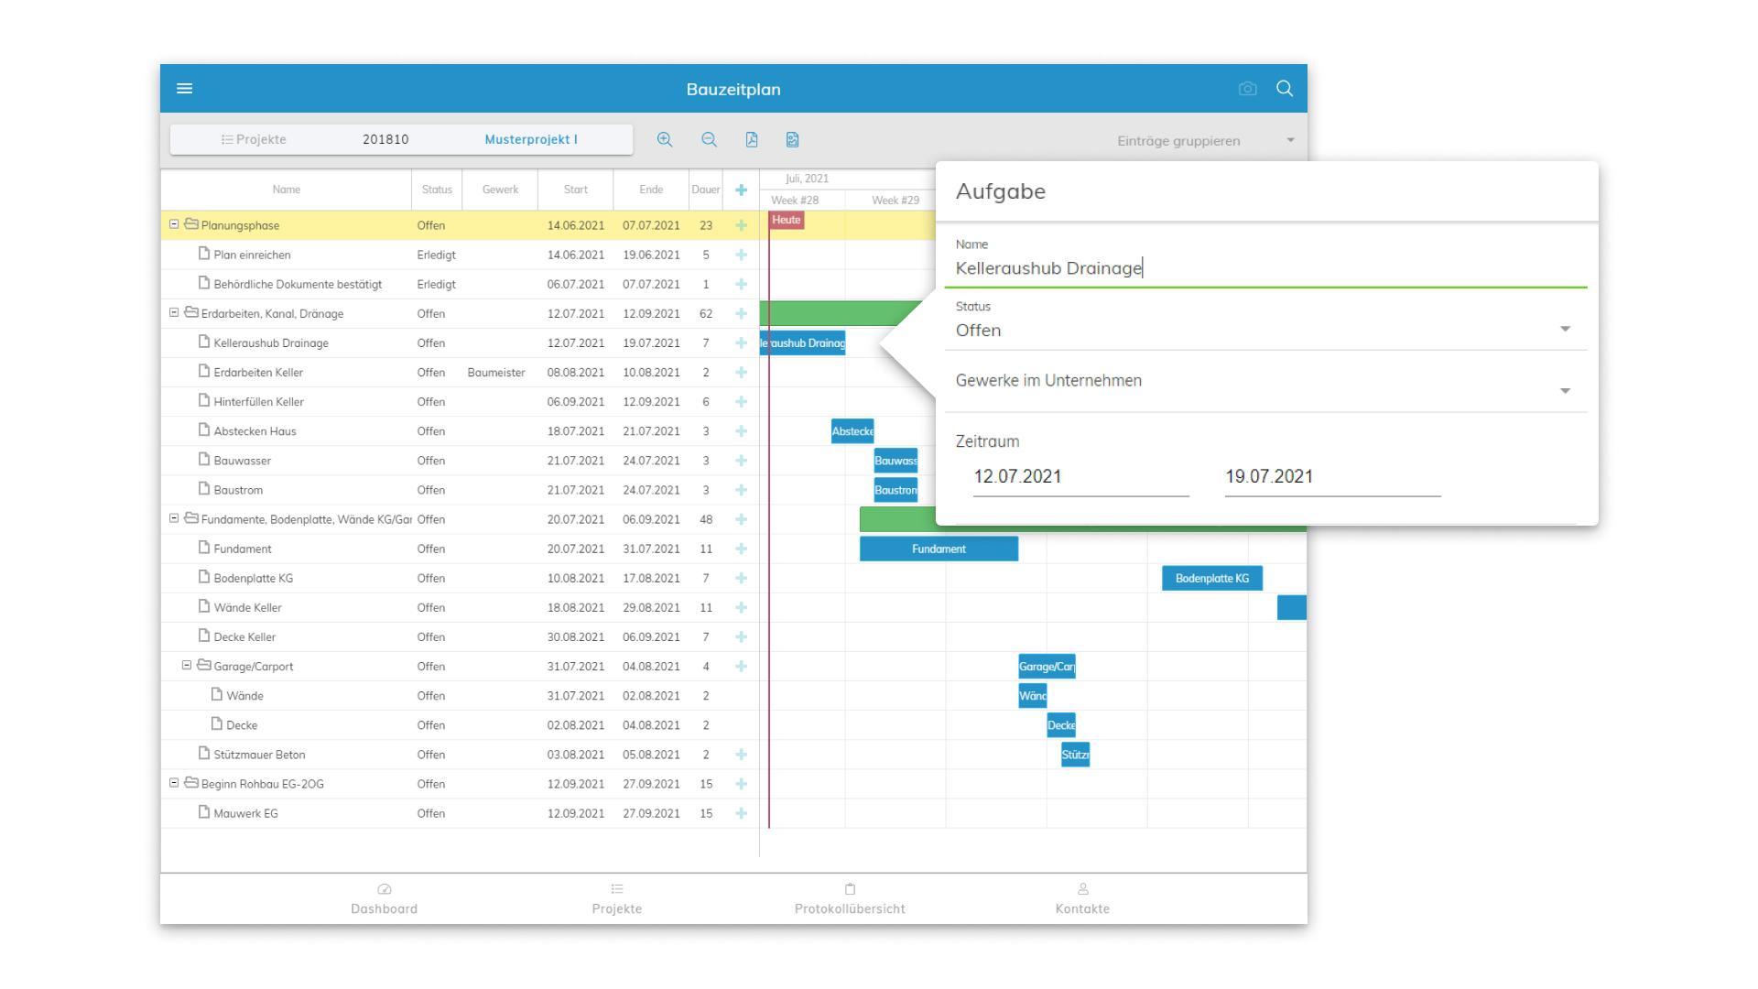Click the camera icon in the header

tap(1247, 89)
